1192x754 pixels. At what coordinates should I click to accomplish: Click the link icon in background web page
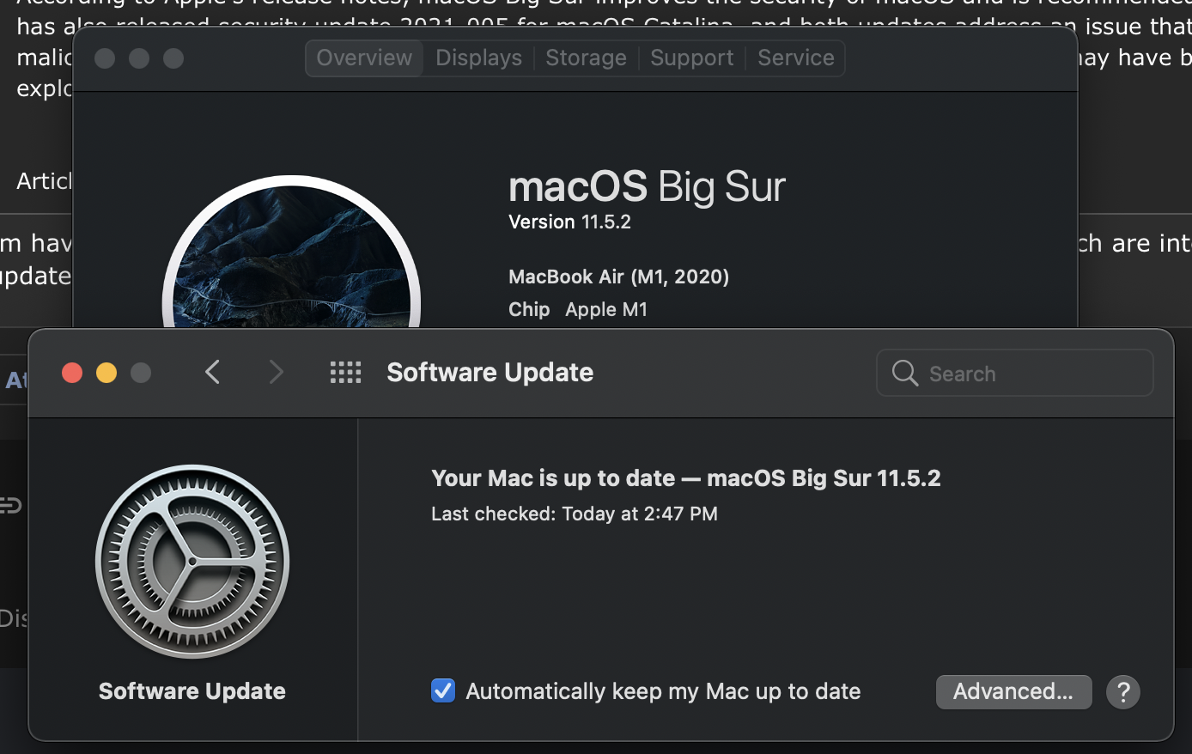click(9, 505)
